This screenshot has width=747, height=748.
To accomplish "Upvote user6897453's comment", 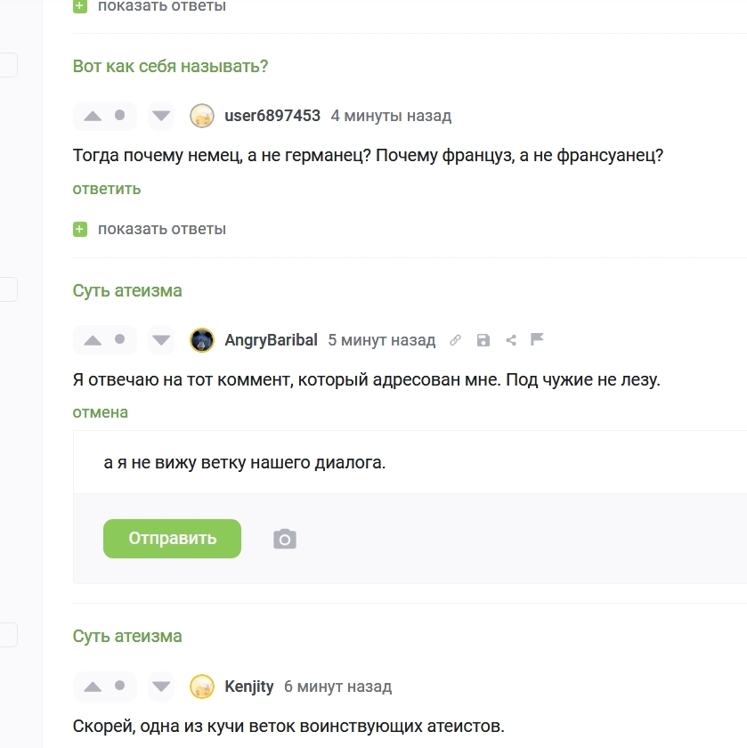I will (x=93, y=116).
